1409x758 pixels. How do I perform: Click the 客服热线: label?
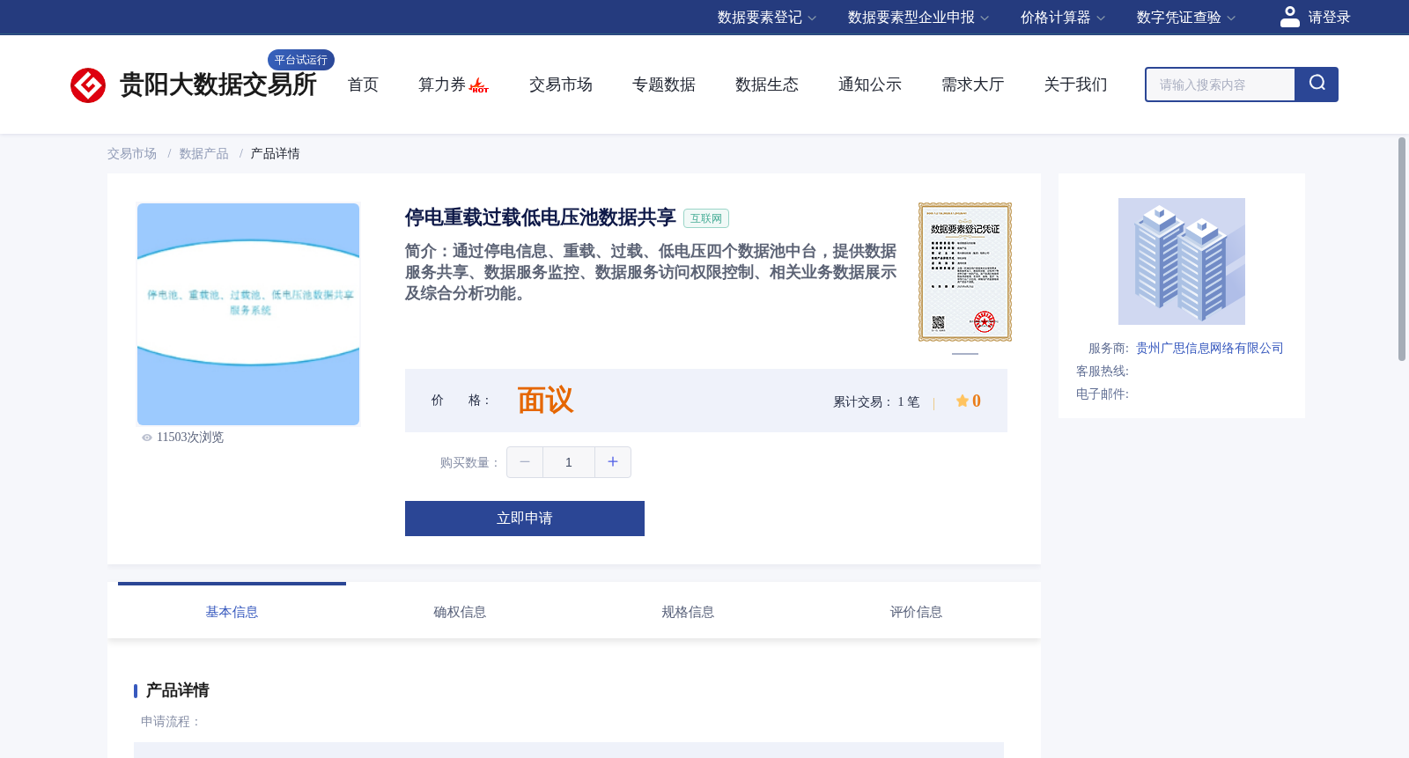[x=1103, y=372]
